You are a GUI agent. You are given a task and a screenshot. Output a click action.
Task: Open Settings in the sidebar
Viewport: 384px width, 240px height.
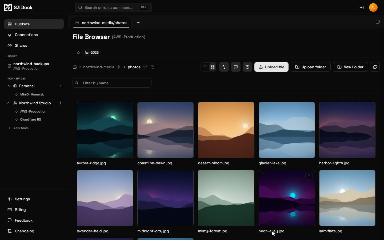(x=34, y=199)
